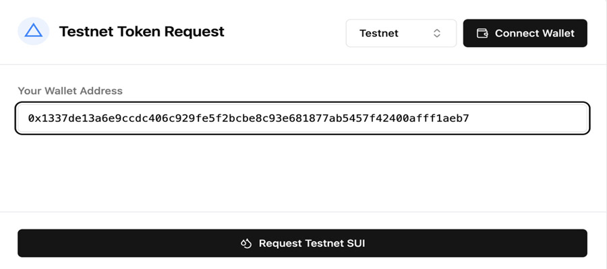The image size is (607, 269).
Task: Connect Wallet using the top-right button
Action: (x=525, y=33)
